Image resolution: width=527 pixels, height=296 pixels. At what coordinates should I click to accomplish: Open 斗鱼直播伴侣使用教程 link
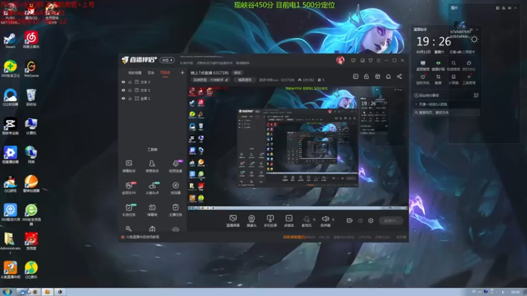[142, 237]
